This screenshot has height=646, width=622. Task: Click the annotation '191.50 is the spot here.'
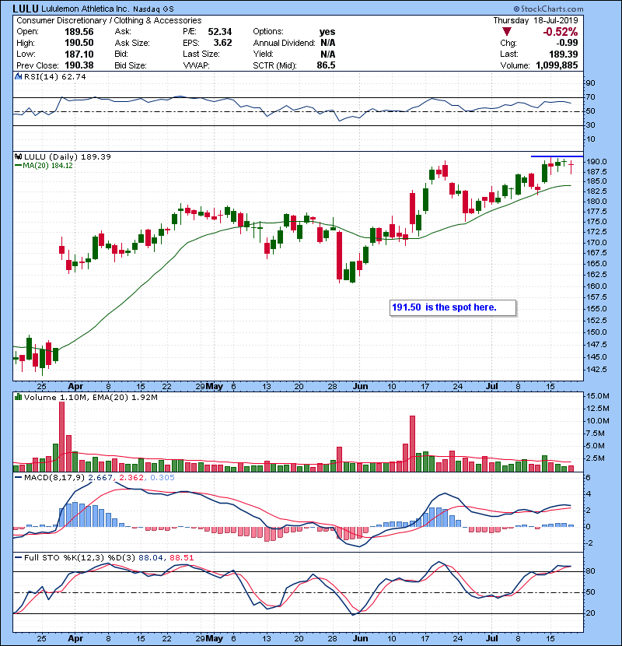coord(453,307)
